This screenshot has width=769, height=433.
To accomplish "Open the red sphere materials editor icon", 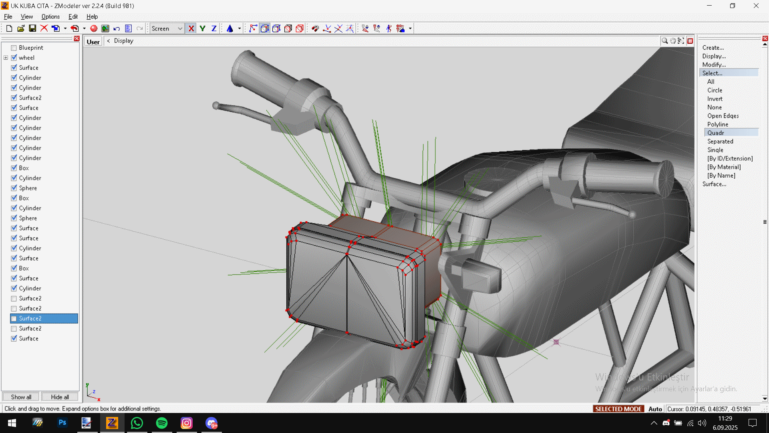I will click(x=94, y=28).
